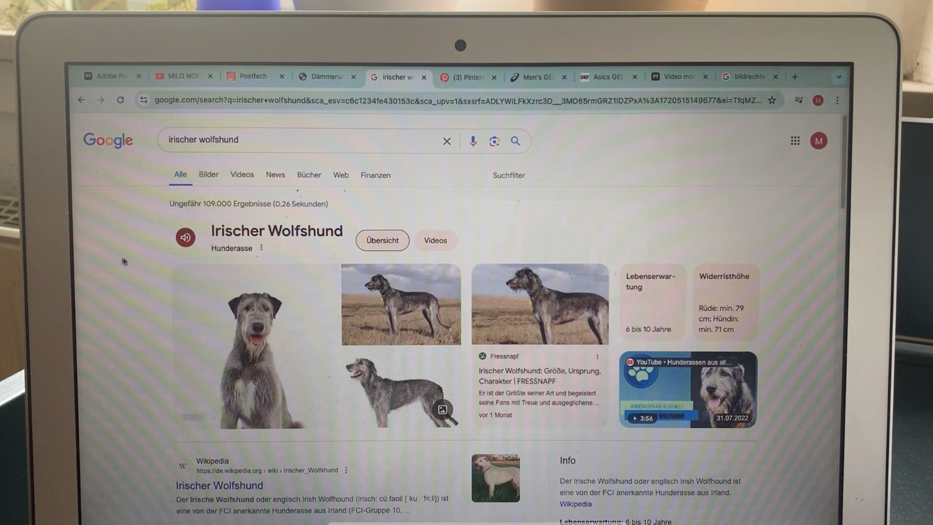Open three-dot menu beside the Wikipedia URL
This screenshot has width=933, height=525.
tap(346, 470)
